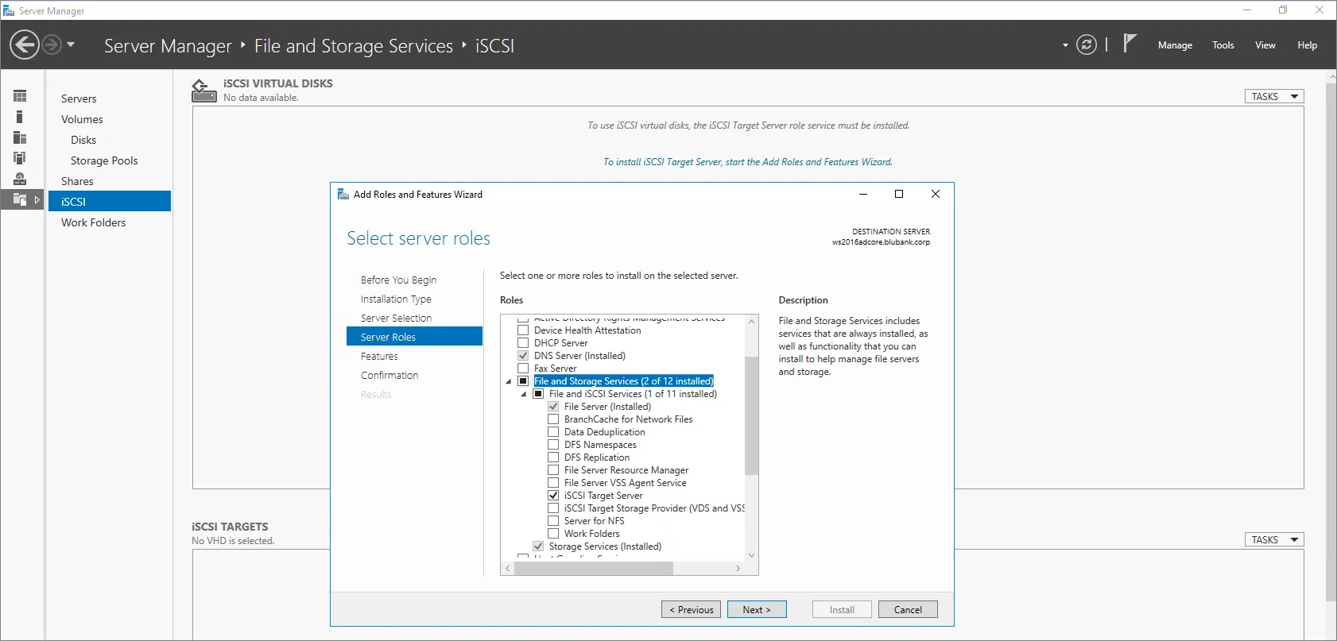Screen dimensions: 1337x641
Task: Click the DNS globe server sidebar icon
Action: click(20, 179)
